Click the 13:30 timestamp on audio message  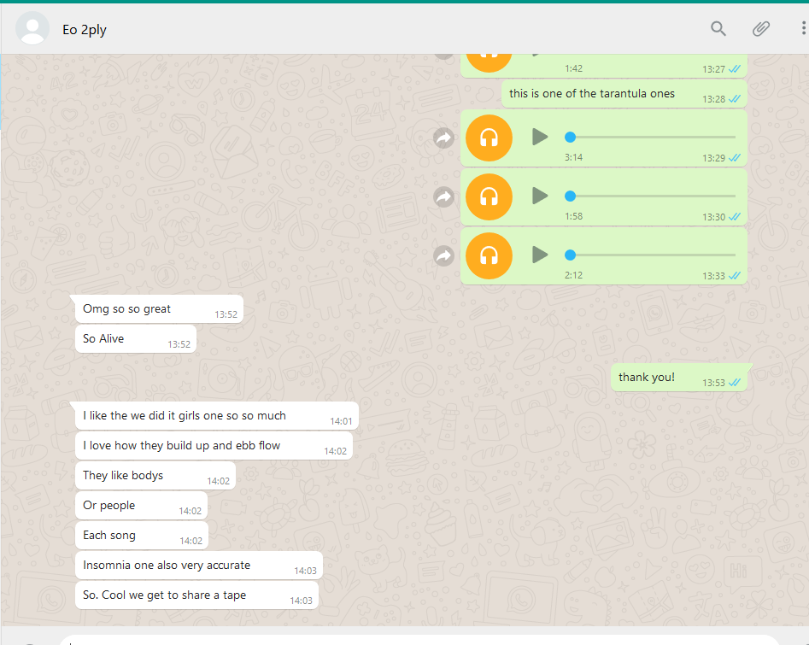click(x=713, y=217)
